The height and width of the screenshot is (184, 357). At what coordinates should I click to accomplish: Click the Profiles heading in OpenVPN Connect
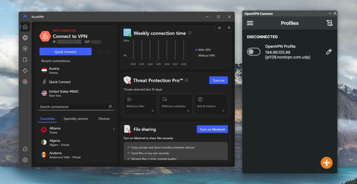290,23
